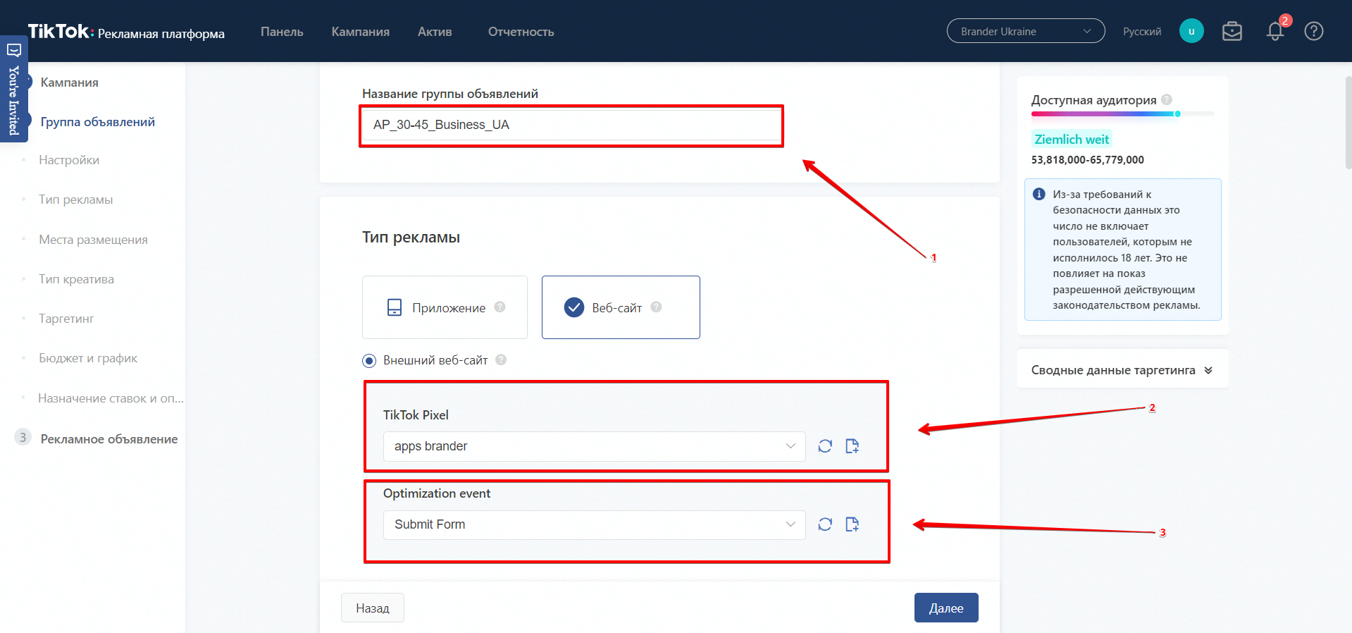Click the help question mark icon in header
Screen dimensions: 1352x633
pyautogui.click(x=1313, y=32)
